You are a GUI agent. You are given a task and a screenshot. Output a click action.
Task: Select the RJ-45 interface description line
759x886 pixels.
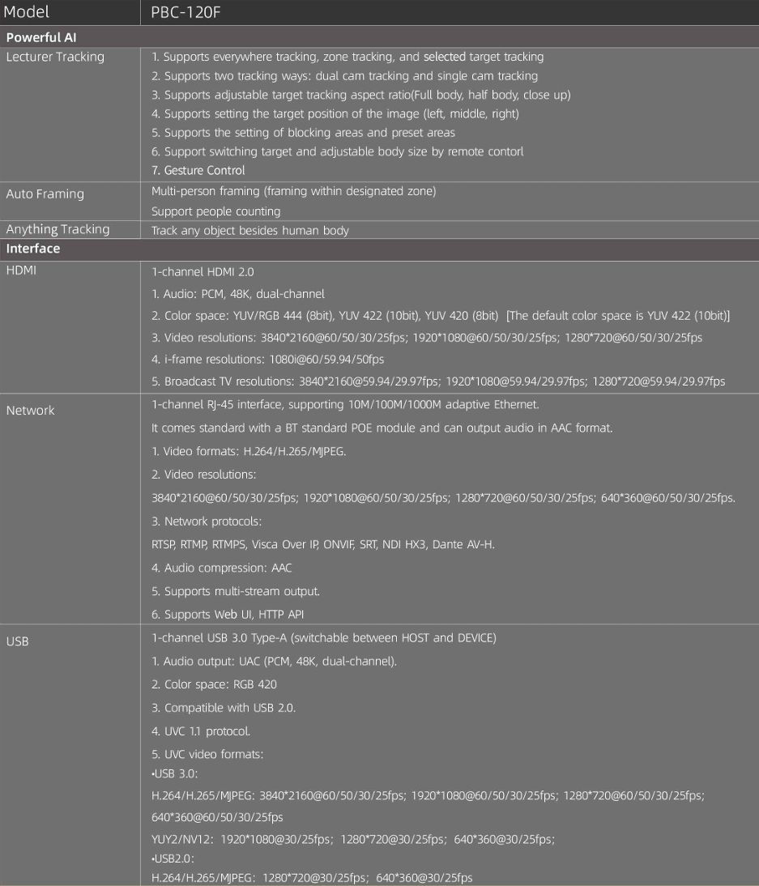pyautogui.click(x=345, y=405)
